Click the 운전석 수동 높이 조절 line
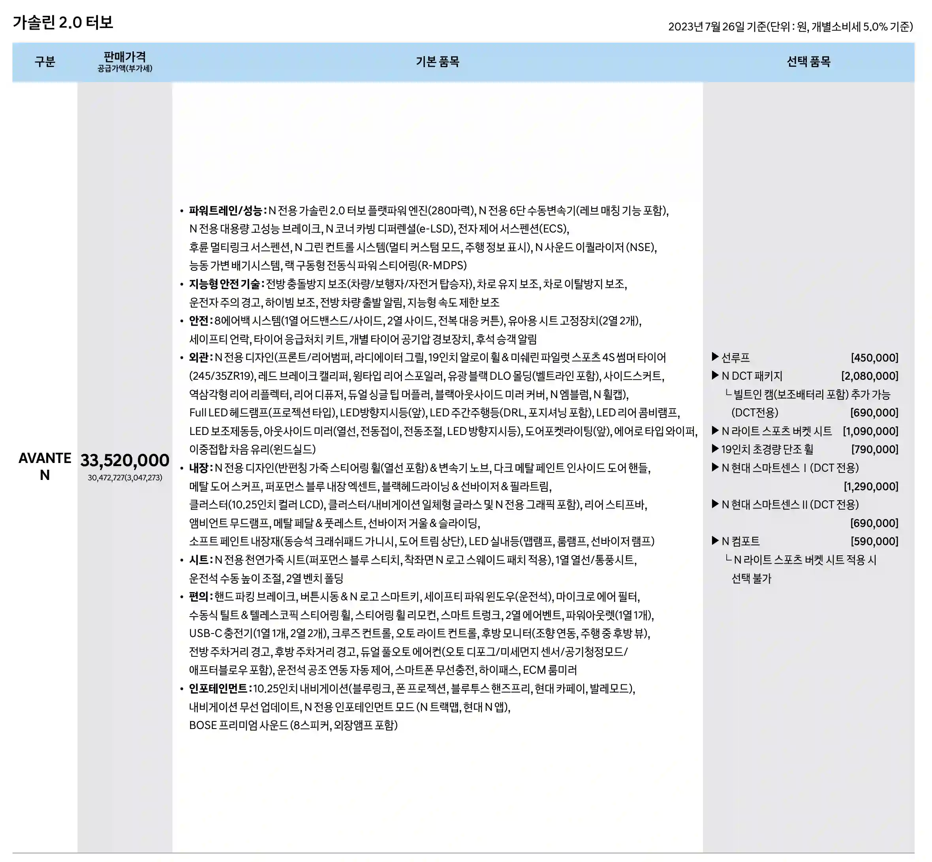This screenshot has height=862, width=932. pos(266,578)
